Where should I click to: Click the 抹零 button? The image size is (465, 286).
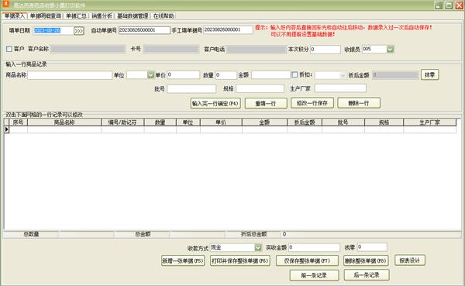click(x=429, y=74)
